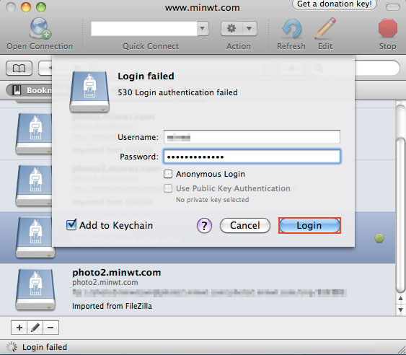The width and height of the screenshot is (406, 355).
Task: Click the bookmark list vertical scrollbar thumb
Action: pos(401,216)
